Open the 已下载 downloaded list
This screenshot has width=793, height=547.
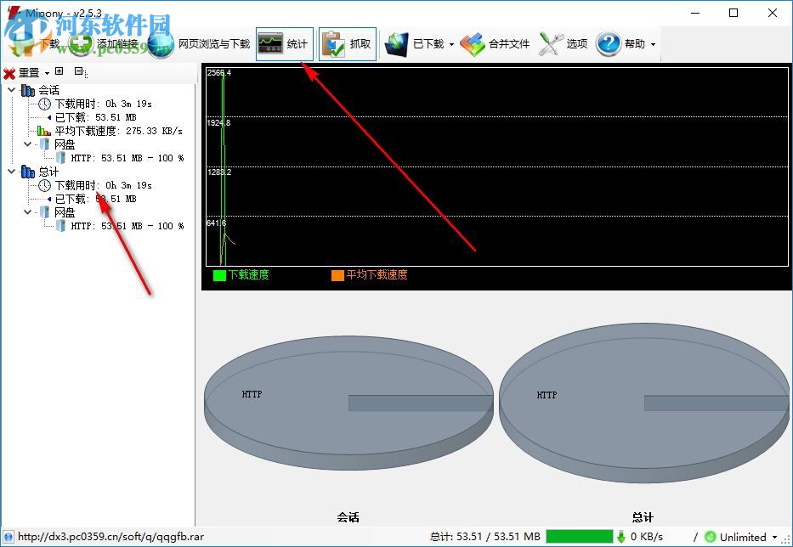pyautogui.click(x=414, y=44)
